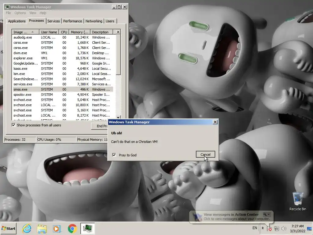The image size is (313, 235).
Task: Select svchost.exe using 10,800 K memory
Action: pos(63,105)
